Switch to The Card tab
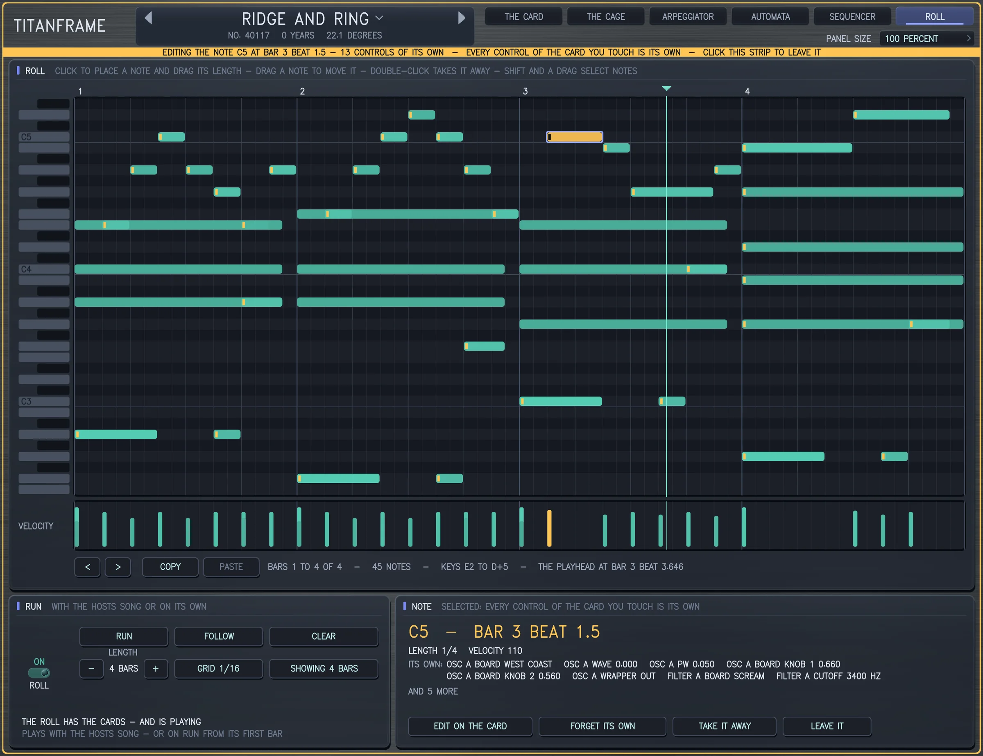Screen dimensions: 983x756 [523, 17]
